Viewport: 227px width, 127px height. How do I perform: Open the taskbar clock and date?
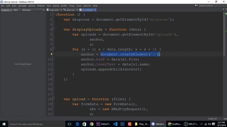(221, 124)
